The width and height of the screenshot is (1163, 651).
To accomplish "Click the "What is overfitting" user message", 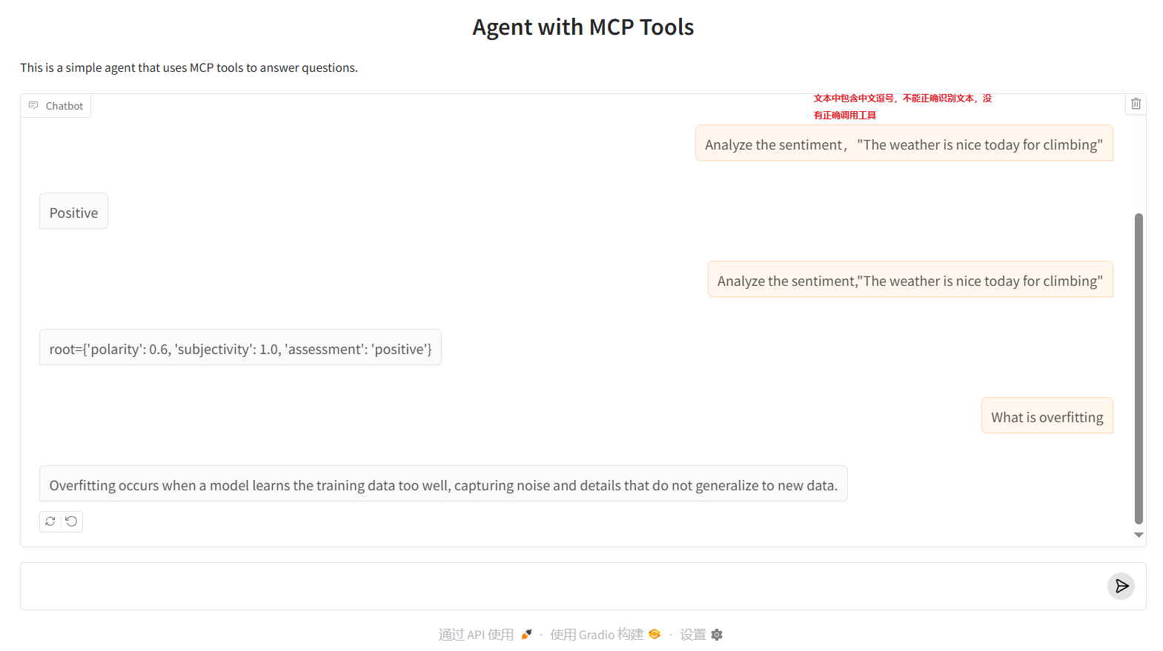I will (1047, 415).
